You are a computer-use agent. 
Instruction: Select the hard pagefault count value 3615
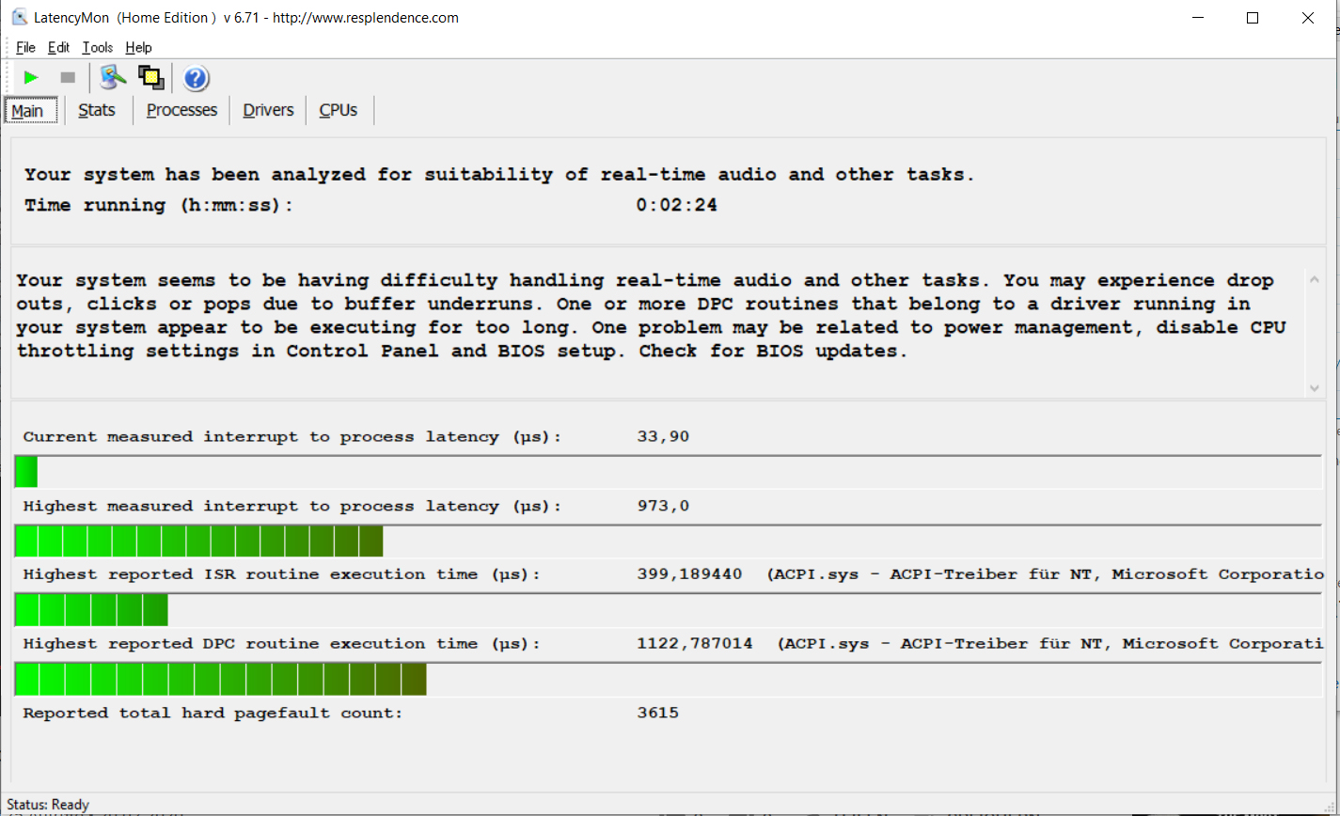(x=658, y=713)
